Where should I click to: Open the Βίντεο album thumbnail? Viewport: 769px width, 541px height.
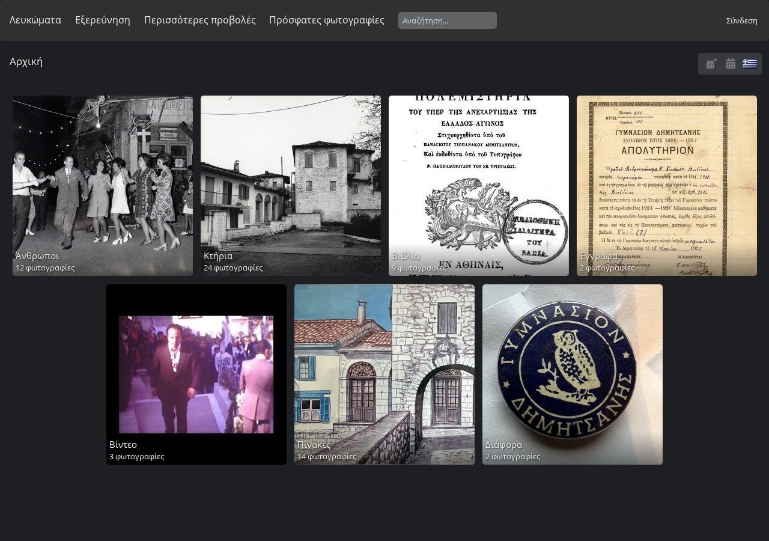click(x=196, y=374)
